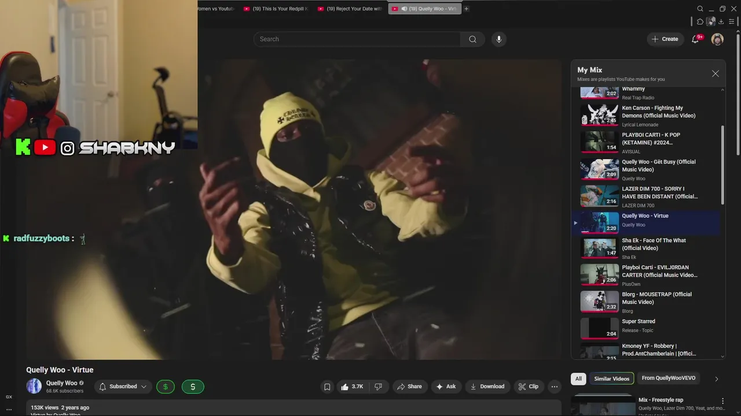
Task: Share the video
Action: (409, 387)
